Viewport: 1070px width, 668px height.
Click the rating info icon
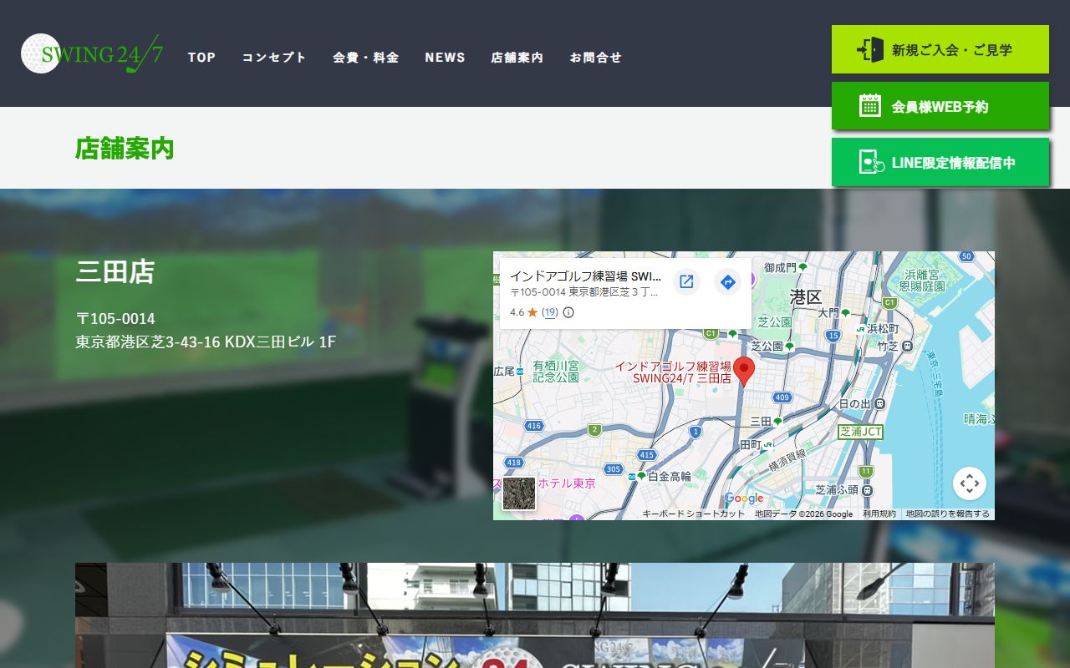568,312
